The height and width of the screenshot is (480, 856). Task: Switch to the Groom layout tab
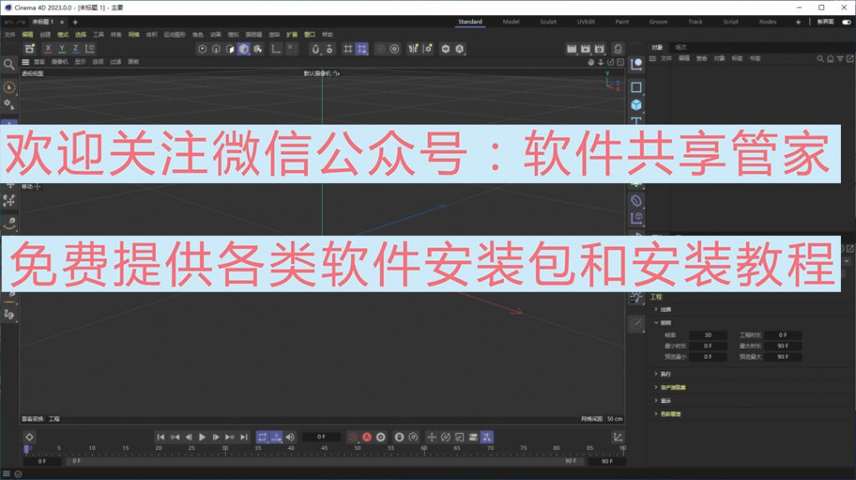coord(659,22)
